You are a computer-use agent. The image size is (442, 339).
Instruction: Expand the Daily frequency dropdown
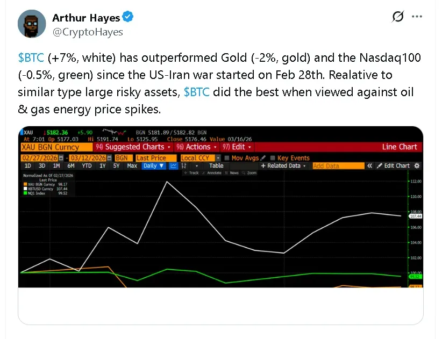pyautogui.click(x=153, y=166)
